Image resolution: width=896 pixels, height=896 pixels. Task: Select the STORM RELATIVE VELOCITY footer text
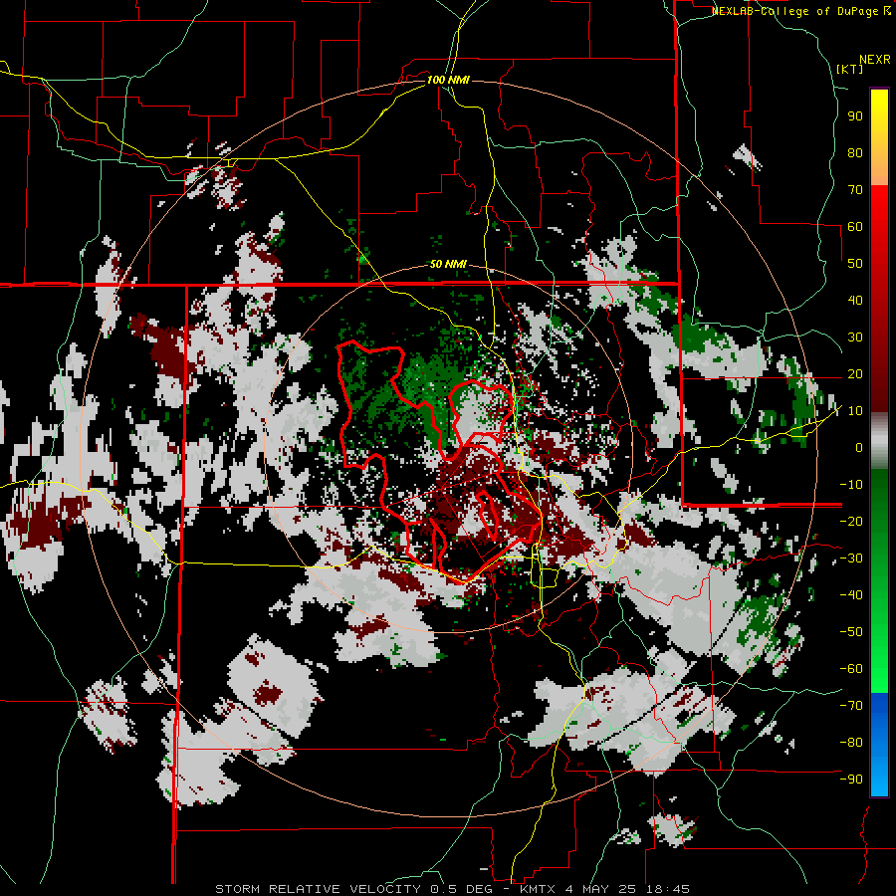(318, 889)
